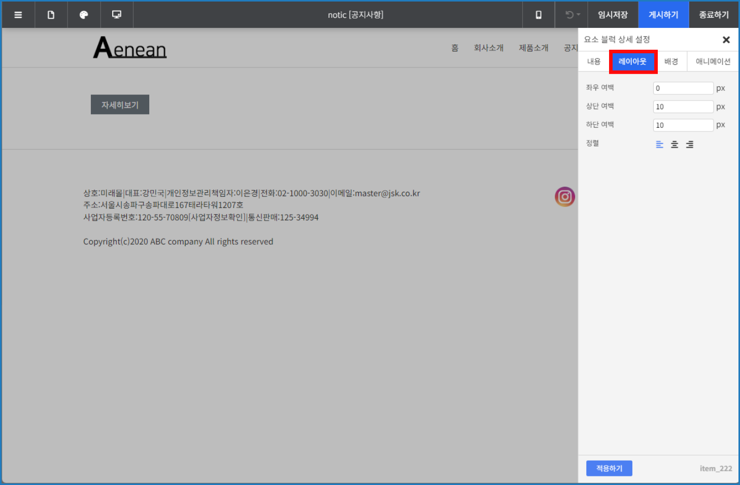This screenshot has width=740, height=485.
Task: Close the 요소 블럭 상세 설정 panel
Action: [726, 40]
